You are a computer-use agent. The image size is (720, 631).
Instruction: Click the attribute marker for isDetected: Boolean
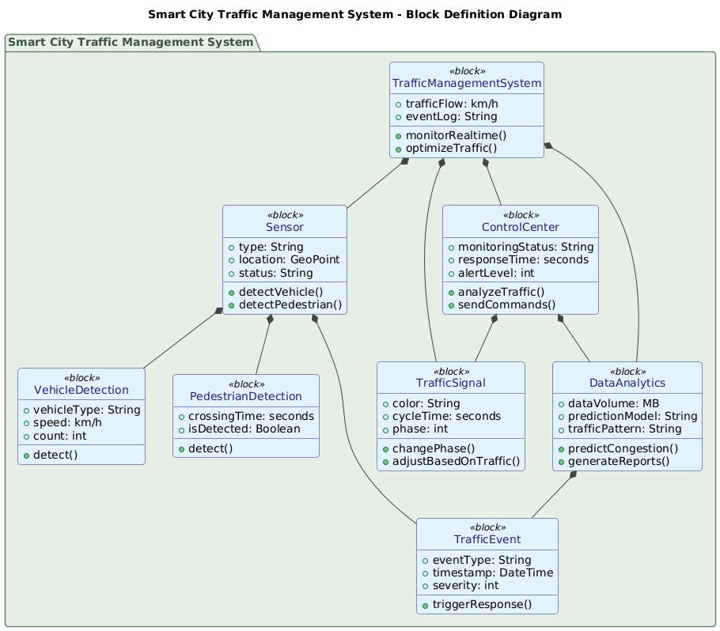(x=182, y=429)
